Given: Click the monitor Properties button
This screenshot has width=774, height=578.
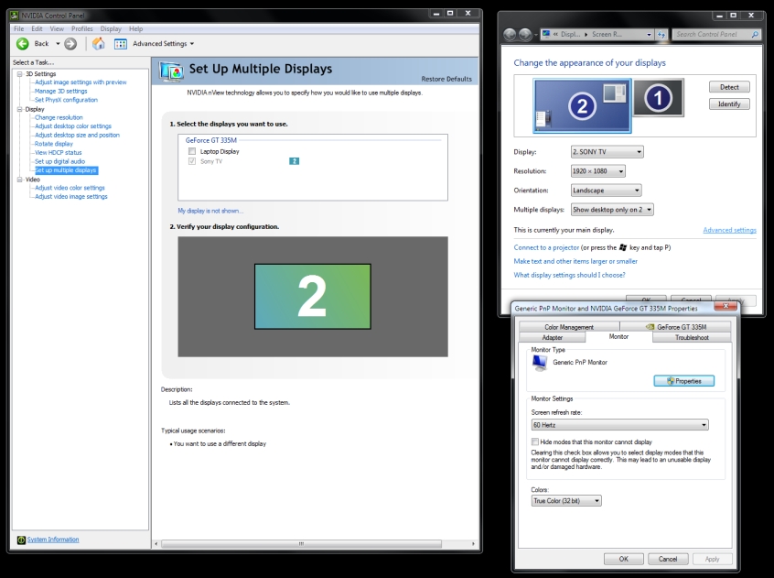Looking at the screenshot, I should [x=683, y=381].
